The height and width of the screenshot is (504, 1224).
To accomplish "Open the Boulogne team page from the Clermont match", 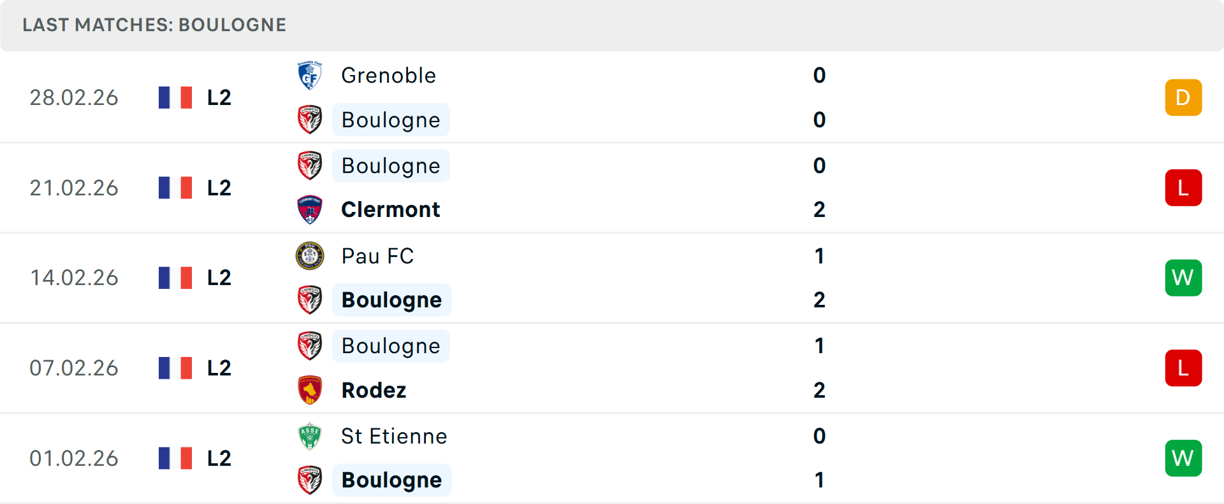I will [x=391, y=165].
